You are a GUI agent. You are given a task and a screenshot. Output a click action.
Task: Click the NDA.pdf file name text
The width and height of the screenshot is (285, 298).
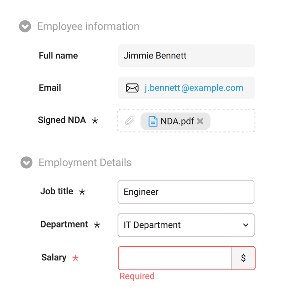[177, 121]
